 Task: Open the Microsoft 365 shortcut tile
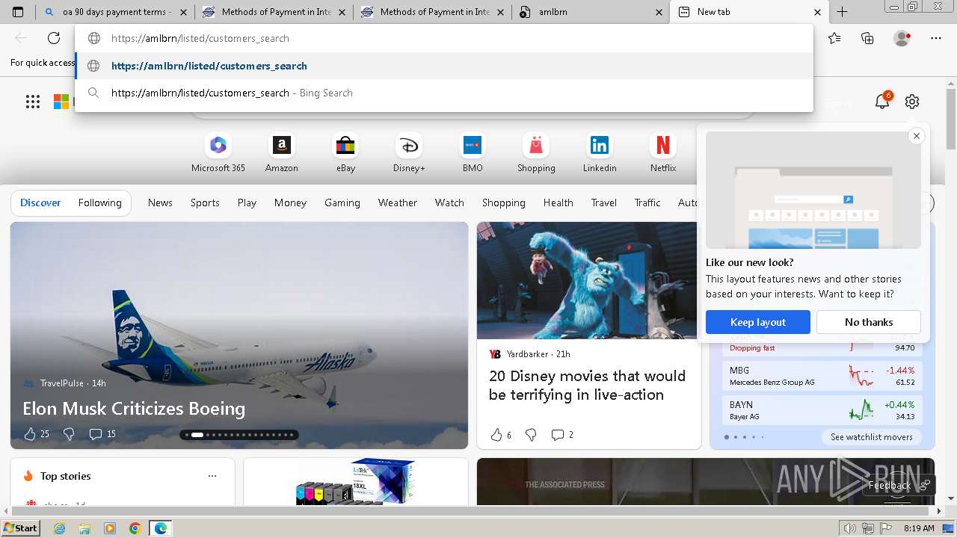pyautogui.click(x=218, y=153)
